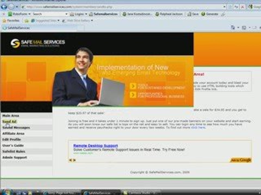261x195 pixels.
Task: Expand the Web Slice Gallery dropdown arrow
Action: tap(92, 21)
